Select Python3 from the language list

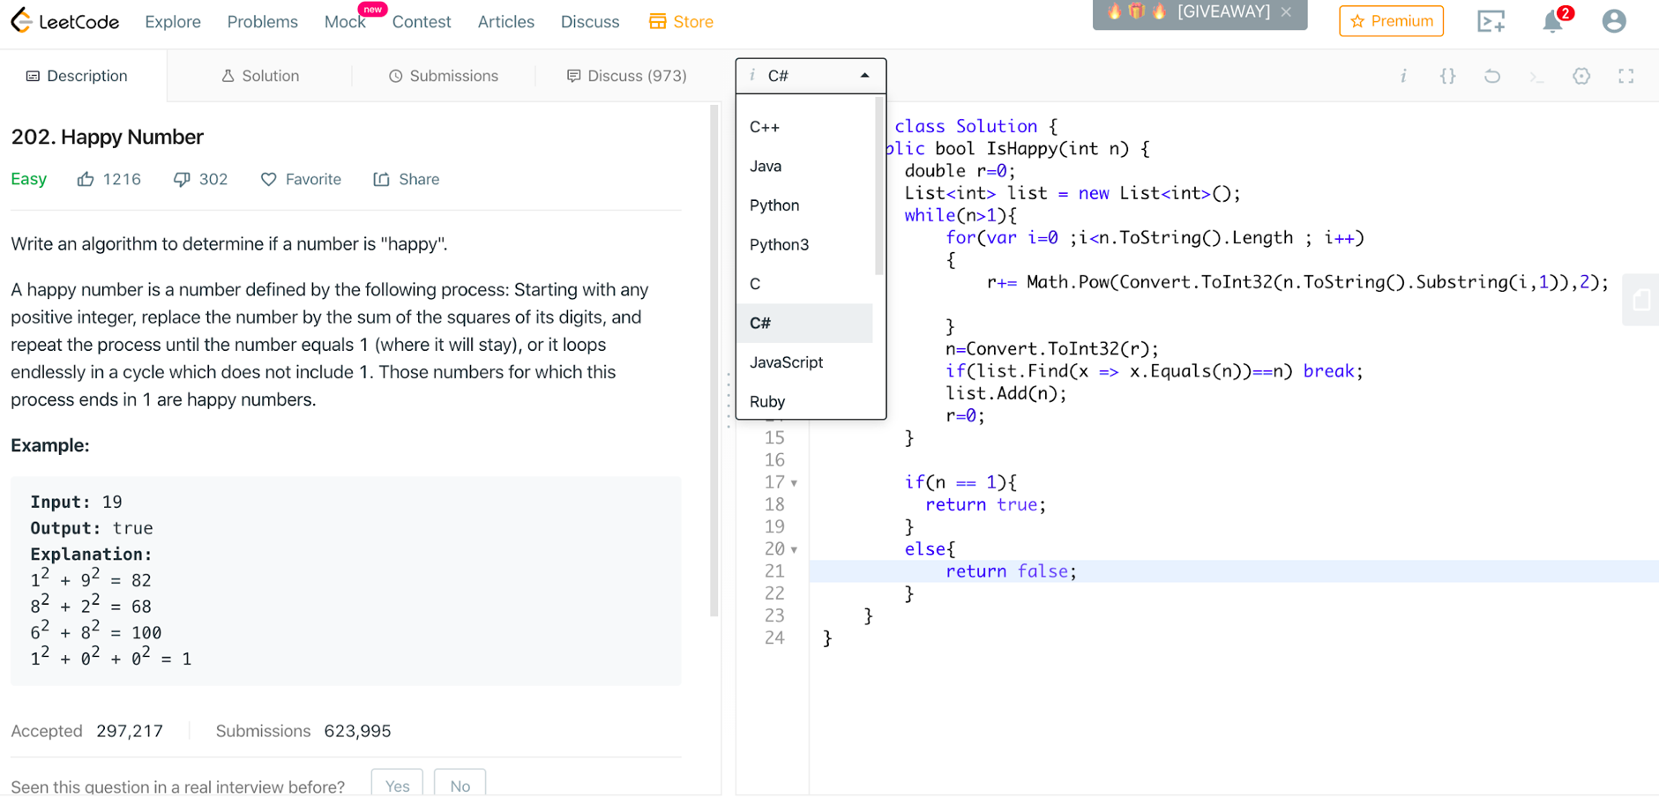[780, 244]
